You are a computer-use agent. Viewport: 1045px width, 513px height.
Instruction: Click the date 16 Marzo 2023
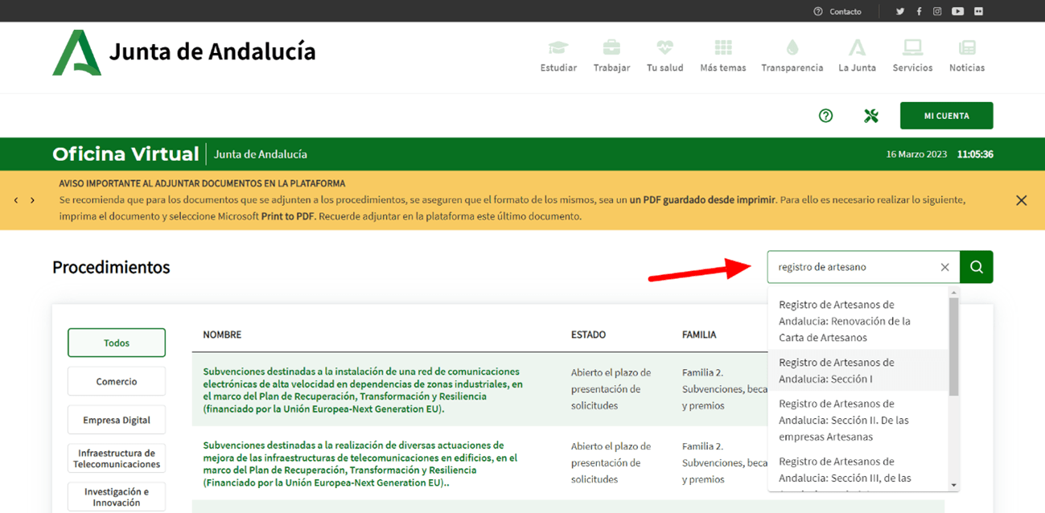916,154
